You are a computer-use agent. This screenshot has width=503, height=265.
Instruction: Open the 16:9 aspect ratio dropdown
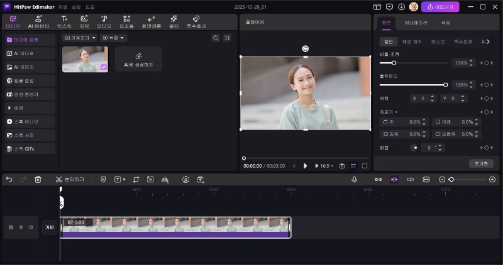click(x=326, y=166)
